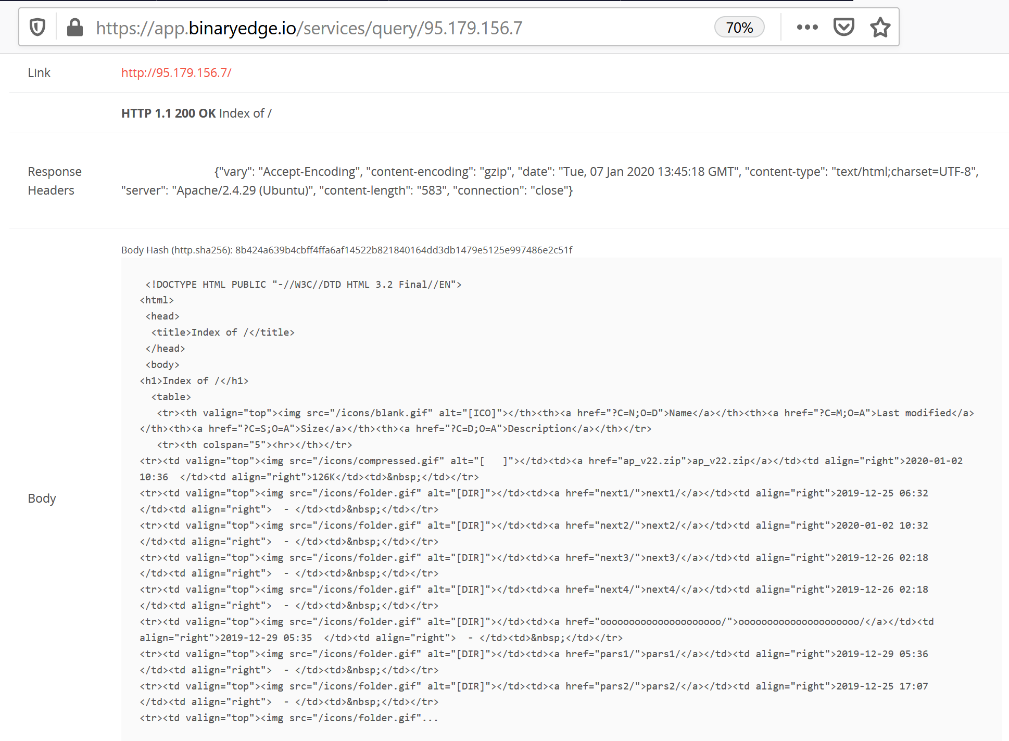Viewport: 1009px width, 741px height.
Task: Click the truncated folder.gif... last line
Action: 289,718
